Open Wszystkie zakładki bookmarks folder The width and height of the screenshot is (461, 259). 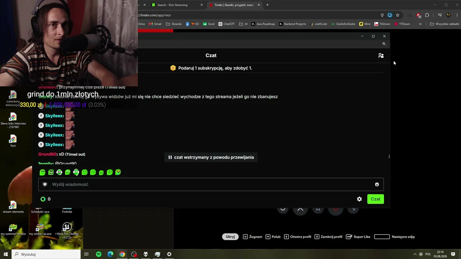click(x=445, y=24)
